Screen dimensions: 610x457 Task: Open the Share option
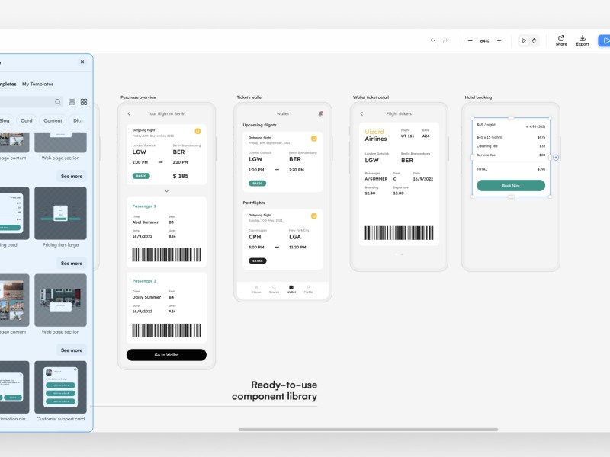pos(561,40)
